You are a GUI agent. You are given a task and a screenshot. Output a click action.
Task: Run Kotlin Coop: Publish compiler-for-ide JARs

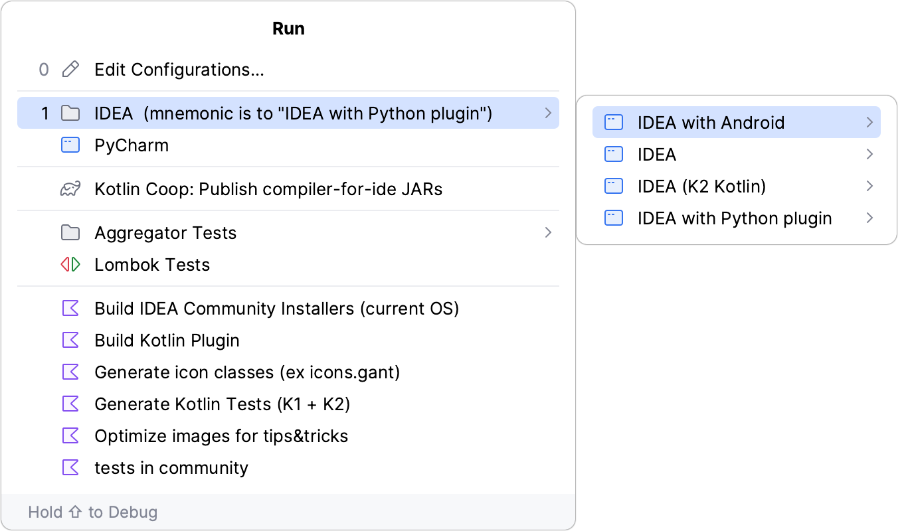pos(288,189)
